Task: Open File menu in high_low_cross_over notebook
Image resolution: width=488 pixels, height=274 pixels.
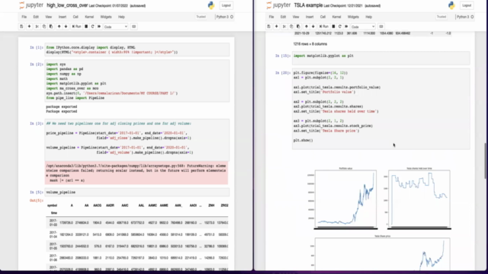Action: tap(24, 17)
